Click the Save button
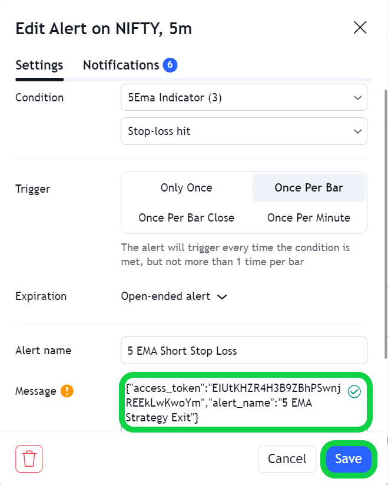The image size is (388, 485). pyautogui.click(x=349, y=458)
